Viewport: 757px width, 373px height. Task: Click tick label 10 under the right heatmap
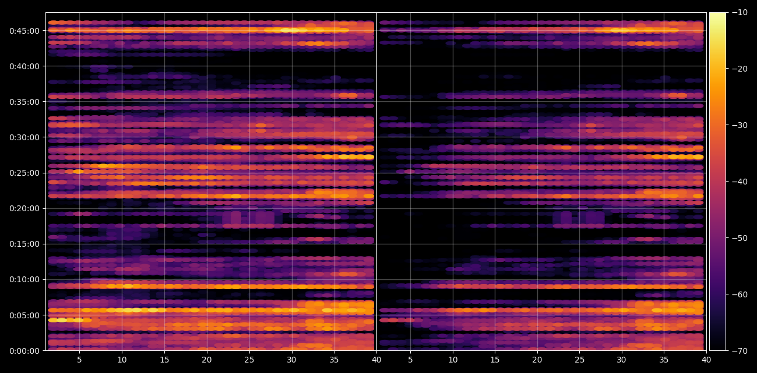point(453,360)
